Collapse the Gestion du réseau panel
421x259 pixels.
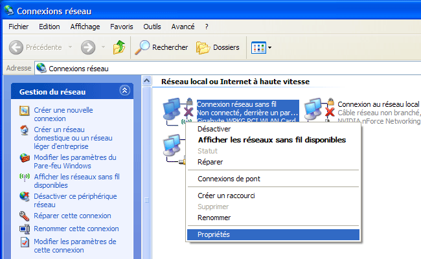point(124,91)
